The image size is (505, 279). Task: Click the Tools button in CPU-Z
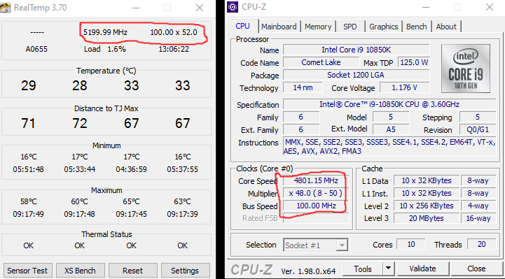tap(363, 269)
